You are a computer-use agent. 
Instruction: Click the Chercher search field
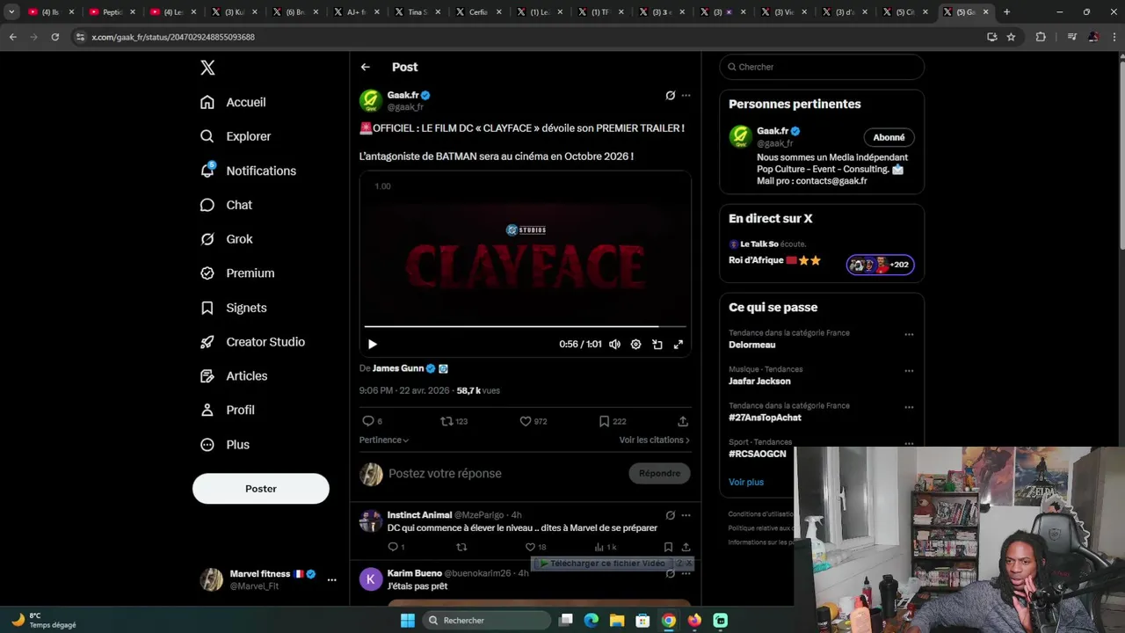click(x=822, y=67)
